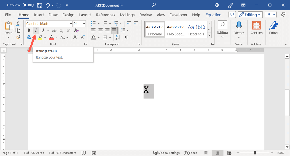This screenshot has height=156, width=290.
Task: Open the Add-ins icon
Action: [x=256, y=28]
